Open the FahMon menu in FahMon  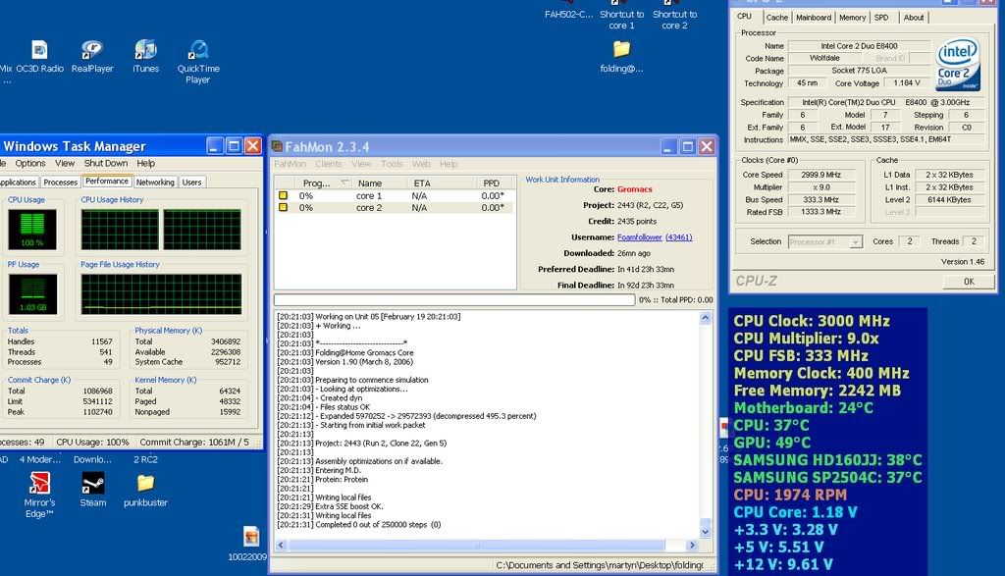pos(290,164)
